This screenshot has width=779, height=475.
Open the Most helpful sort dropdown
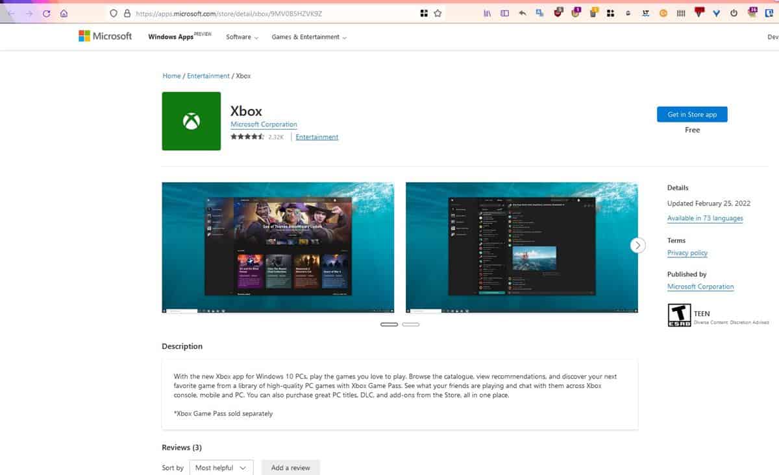[221, 467]
